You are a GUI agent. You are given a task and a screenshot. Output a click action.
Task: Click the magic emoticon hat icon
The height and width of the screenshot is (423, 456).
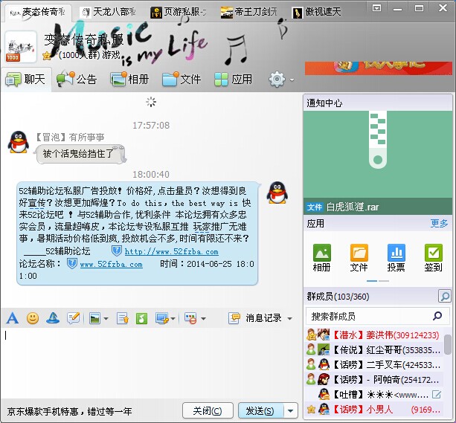click(x=53, y=318)
